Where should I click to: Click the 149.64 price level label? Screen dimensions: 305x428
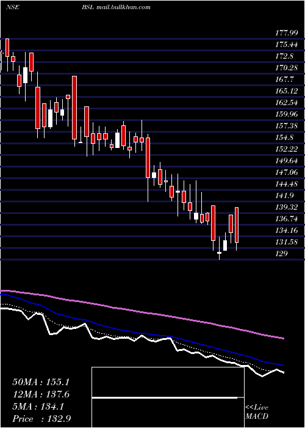click(x=287, y=160)
